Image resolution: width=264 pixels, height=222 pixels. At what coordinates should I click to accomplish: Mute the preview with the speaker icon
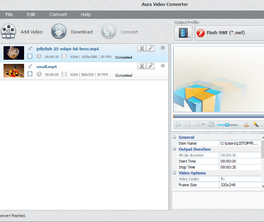pyautogui.click(x=211, y=125)
